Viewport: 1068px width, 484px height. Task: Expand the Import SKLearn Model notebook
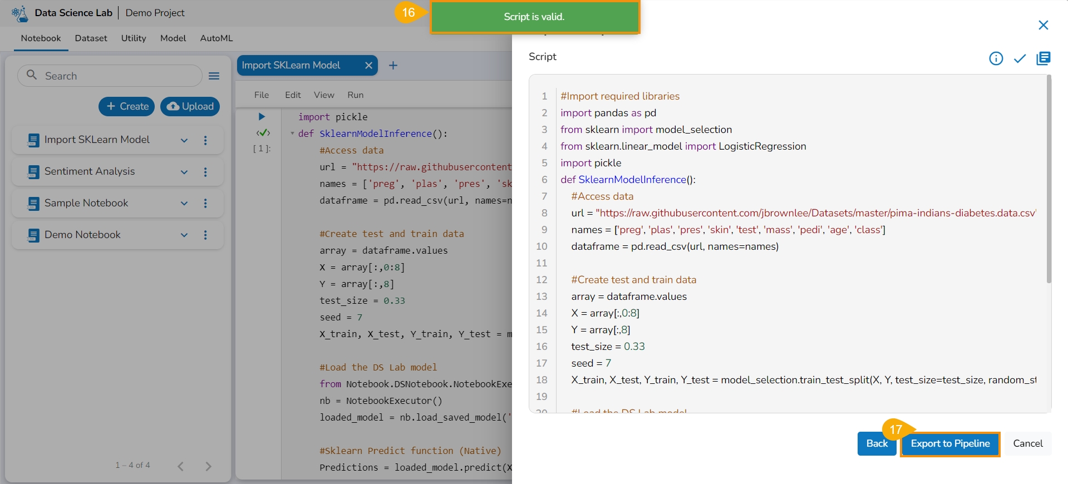(184, 140)
